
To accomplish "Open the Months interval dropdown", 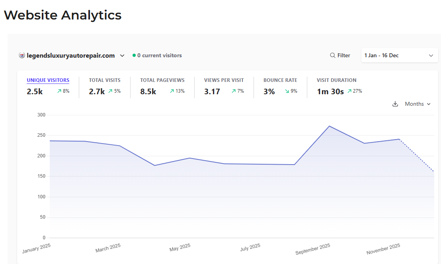I will coord(418,104).
